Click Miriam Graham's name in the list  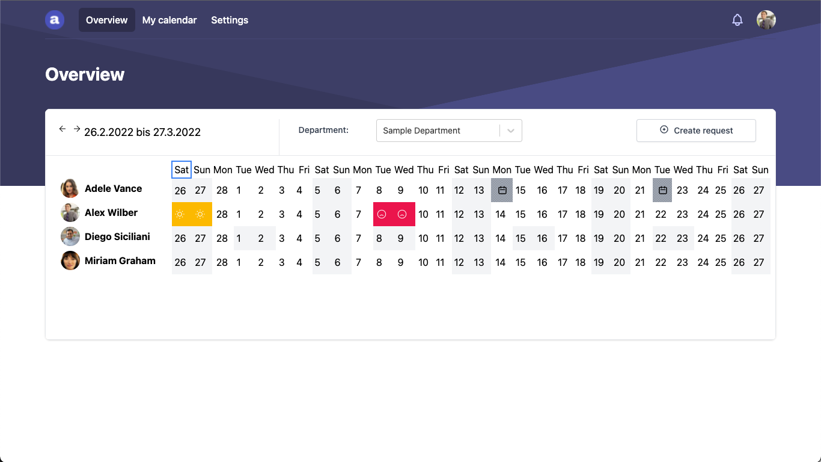(x=120, y=260)
